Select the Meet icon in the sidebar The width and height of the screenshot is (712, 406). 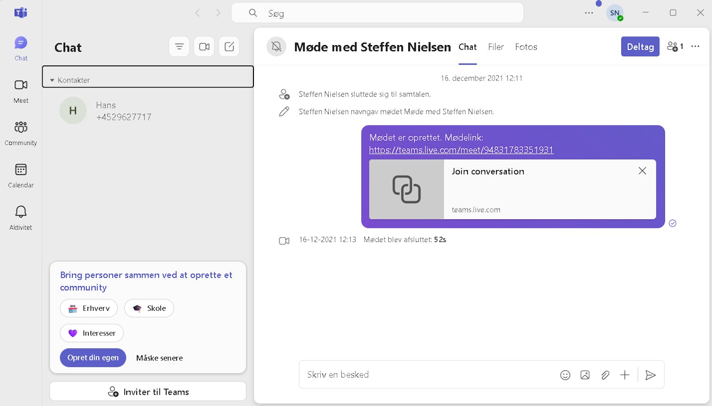[20, 90]
